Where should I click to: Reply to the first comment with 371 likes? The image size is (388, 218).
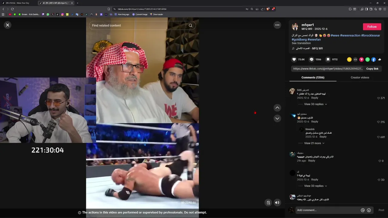pyautogui.click(x=315, y=98)
